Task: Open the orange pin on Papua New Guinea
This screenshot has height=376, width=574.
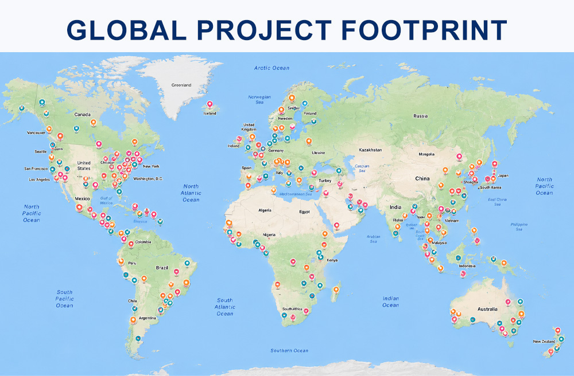Action: (504, 263)
